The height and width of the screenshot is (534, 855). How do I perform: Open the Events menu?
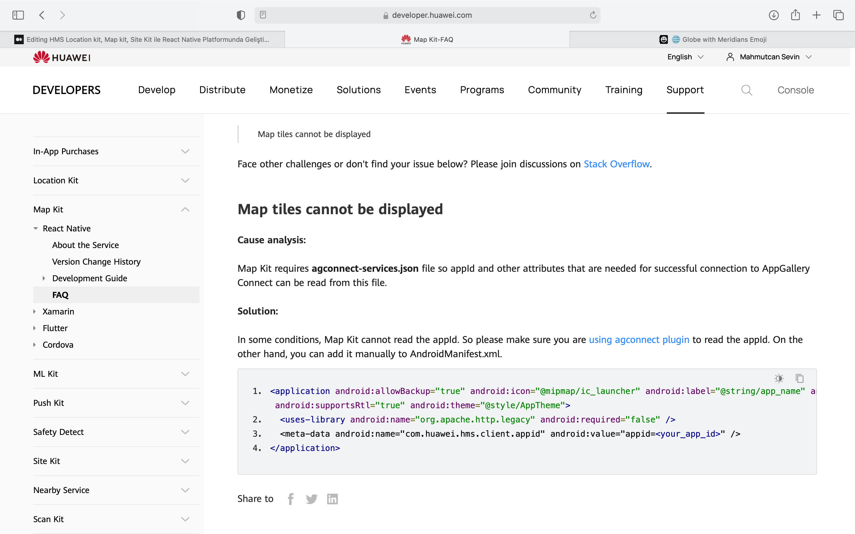coord(420,90)
